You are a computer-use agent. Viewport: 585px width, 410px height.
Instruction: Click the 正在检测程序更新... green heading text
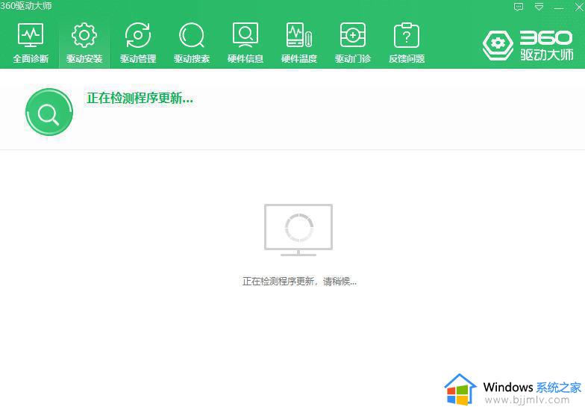140,99
